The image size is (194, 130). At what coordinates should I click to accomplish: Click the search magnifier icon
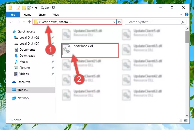click(183, 22)
